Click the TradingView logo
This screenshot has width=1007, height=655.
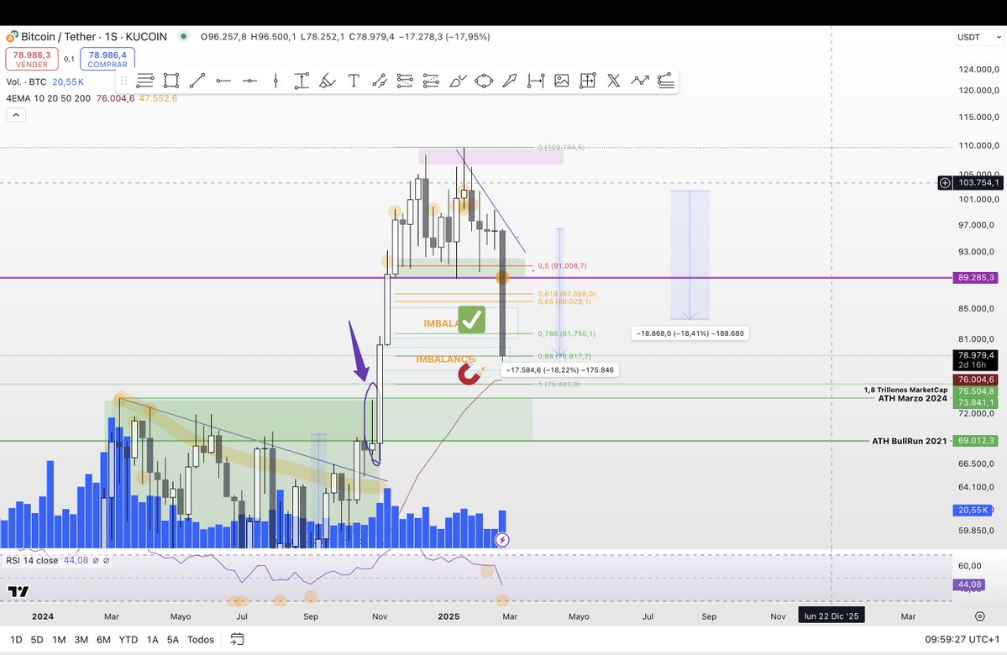point(18,591)
